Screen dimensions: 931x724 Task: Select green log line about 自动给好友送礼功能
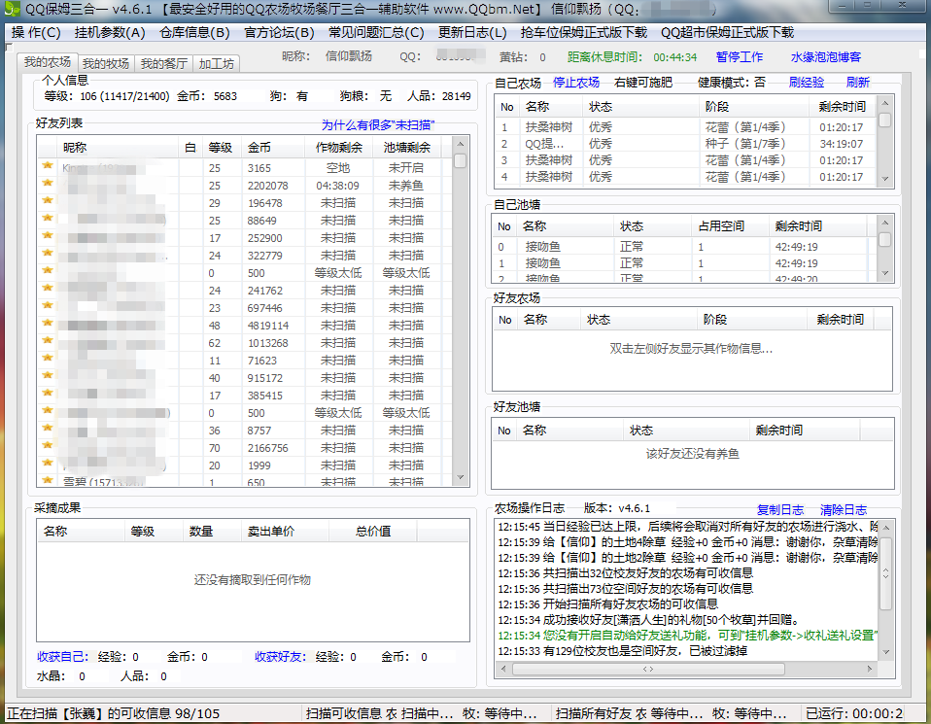coord(688,636)
